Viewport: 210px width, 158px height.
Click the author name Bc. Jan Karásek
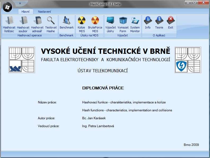click(94, 118)
